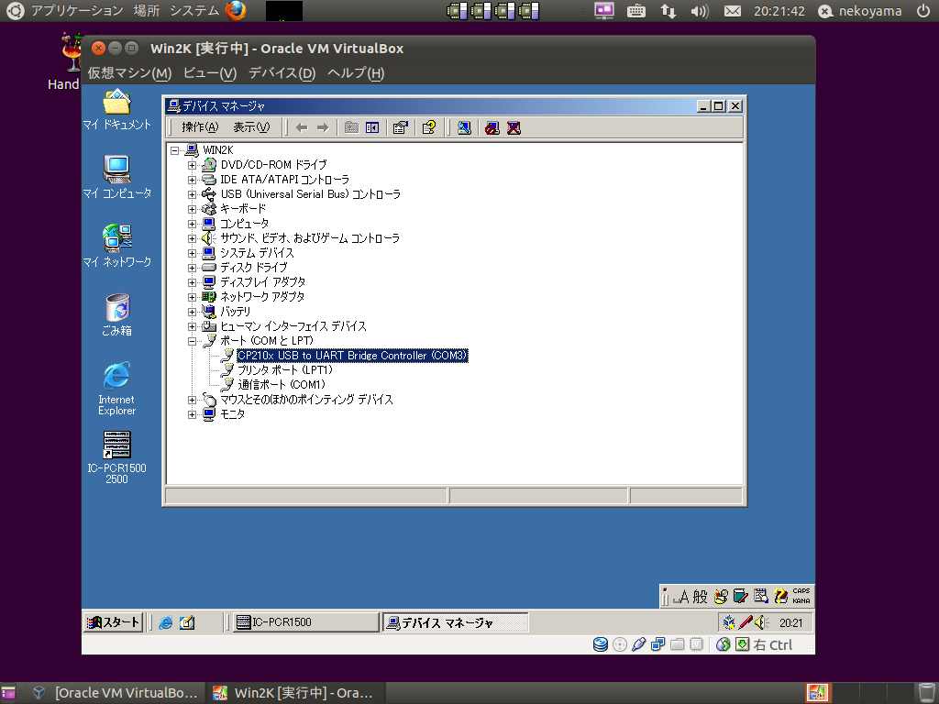This screenshot has height=704, width=939.
Task: Click Firefox icon in Ubuntu top panel
Action: point(236,10)
